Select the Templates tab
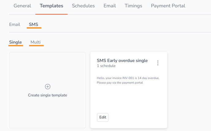Screen dimensions: 211x131 pyautogui.click(x=52, y=6)
